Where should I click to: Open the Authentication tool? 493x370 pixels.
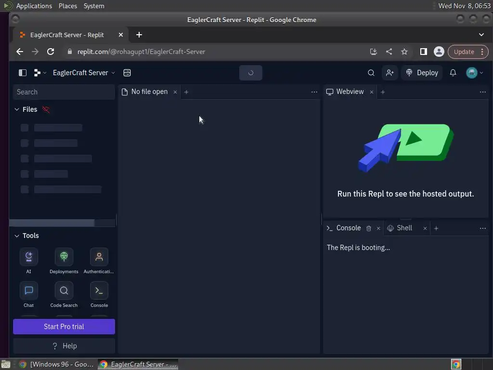[x=99, y=261]
